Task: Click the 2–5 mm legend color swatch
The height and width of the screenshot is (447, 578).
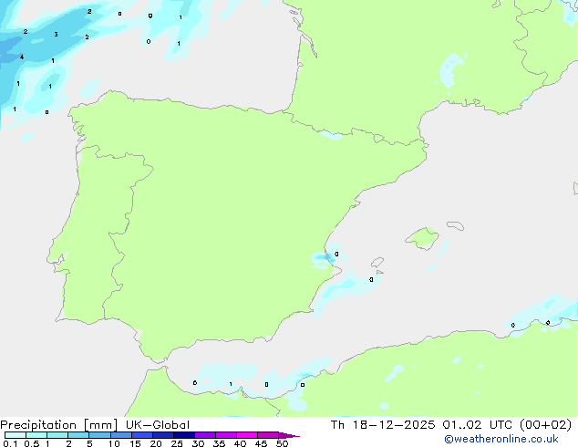Action: click(78, 435)
